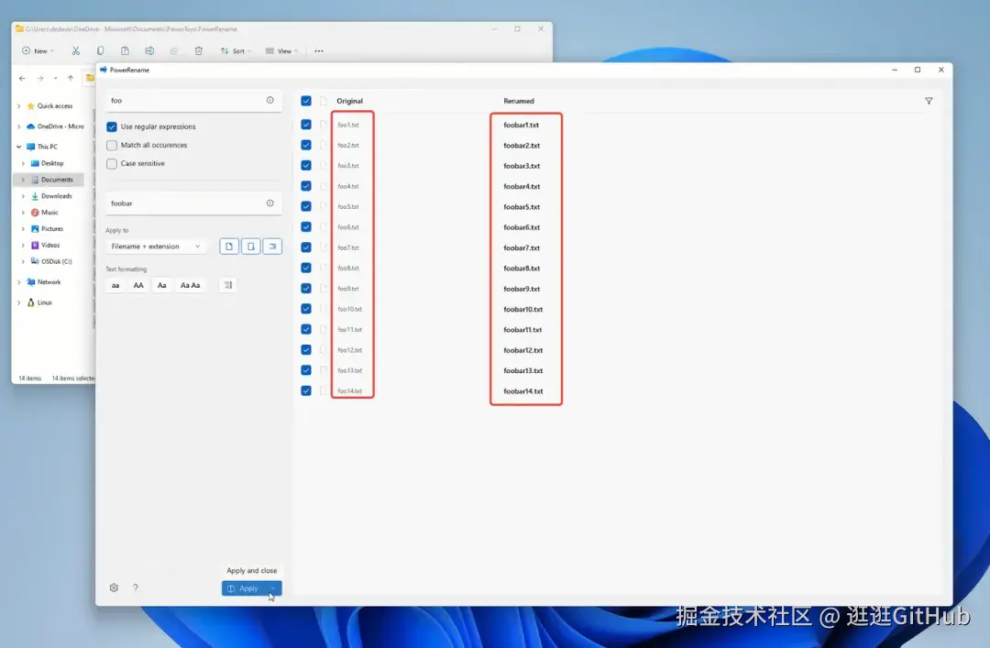990x648 pixels.
Task: Select Videos in the navigation tree
Action: point(50,245)
